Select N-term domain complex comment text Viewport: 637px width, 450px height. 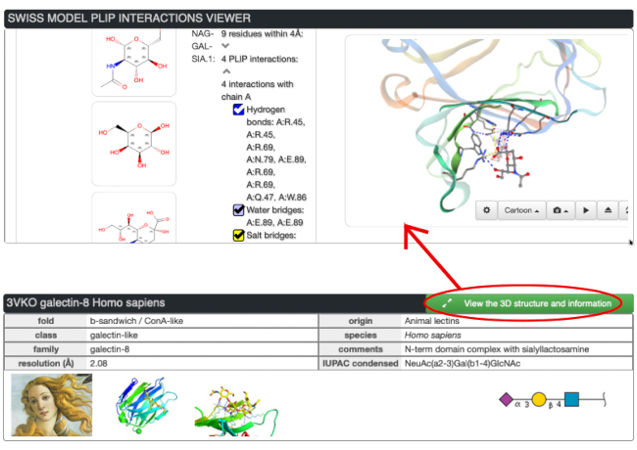tap(497, 349)
